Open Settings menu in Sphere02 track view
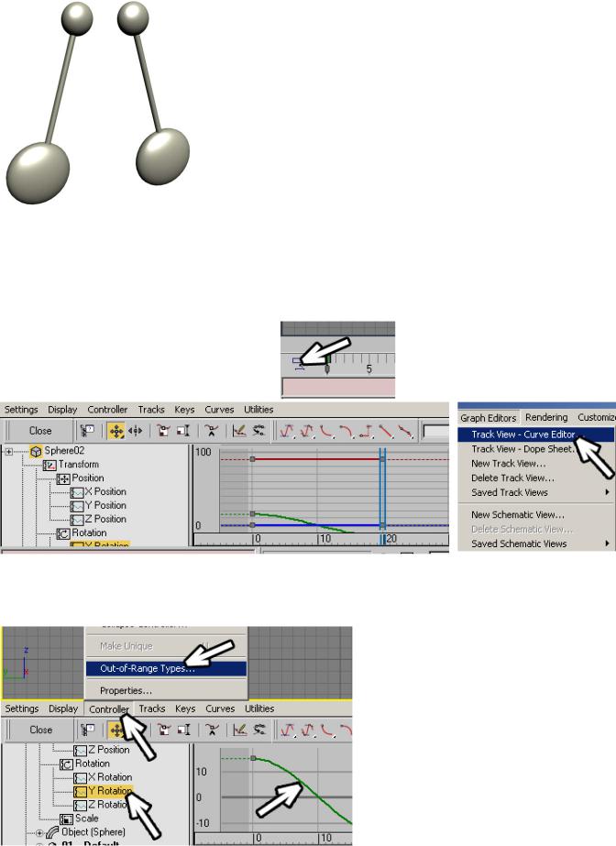 pos(21,410)
